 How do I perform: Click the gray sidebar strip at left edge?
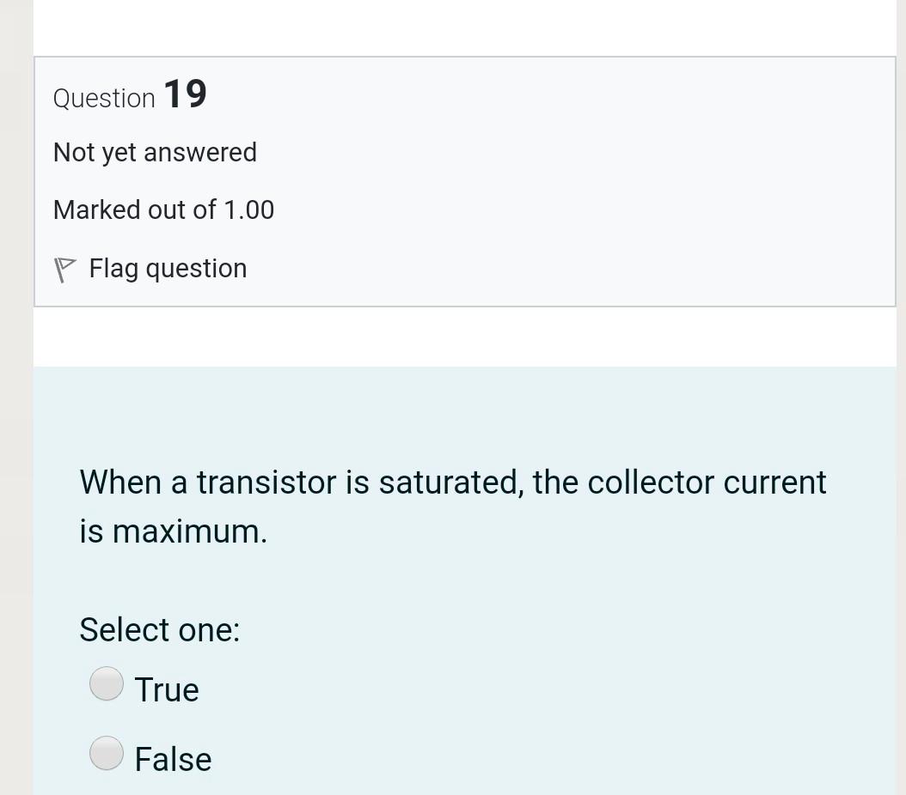pyautogui.click(x=16, y=397)
